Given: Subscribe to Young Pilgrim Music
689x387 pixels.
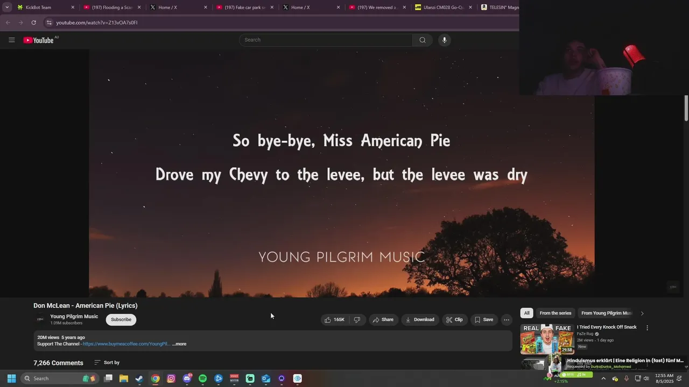Looking at the screenshot, I should click(x=121, y=320).
